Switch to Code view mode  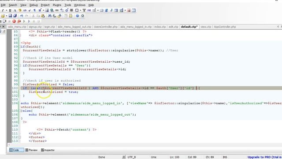coord(17,150)
